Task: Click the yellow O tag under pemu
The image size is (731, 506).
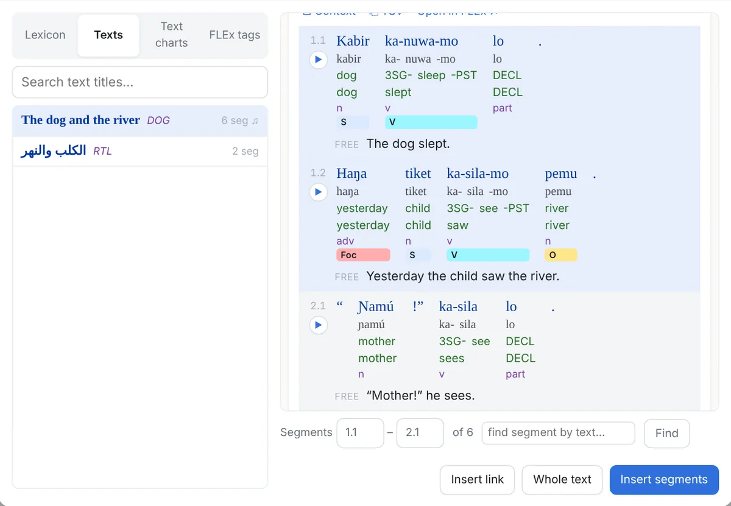Action: point(561,255)
